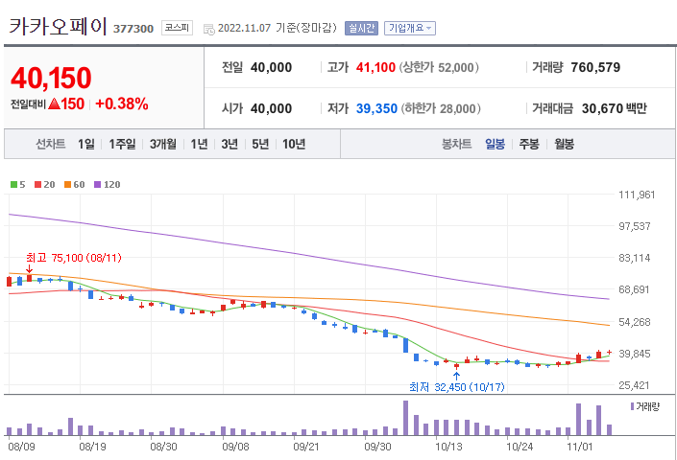Viewport: 677px width, 460px height.
Task: Click the +0.38% change rate
Action: pyautogui.click(x=122, y=103)
